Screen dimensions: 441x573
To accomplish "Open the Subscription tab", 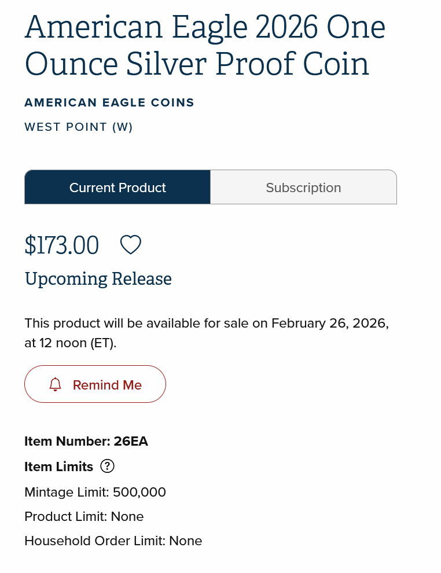I will pyautogui.click(x=303, y=188).
